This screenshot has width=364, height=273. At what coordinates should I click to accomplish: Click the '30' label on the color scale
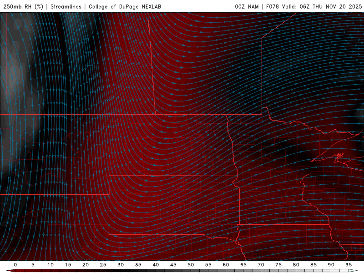pos(121,265)
